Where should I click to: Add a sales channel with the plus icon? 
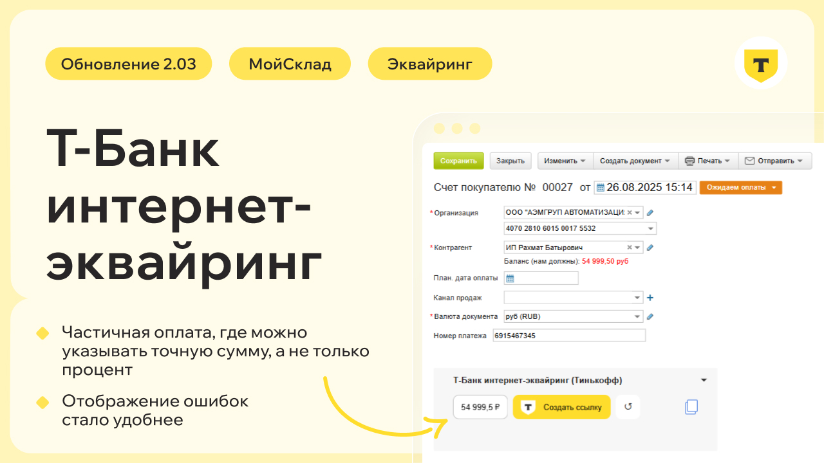point(650,298)
